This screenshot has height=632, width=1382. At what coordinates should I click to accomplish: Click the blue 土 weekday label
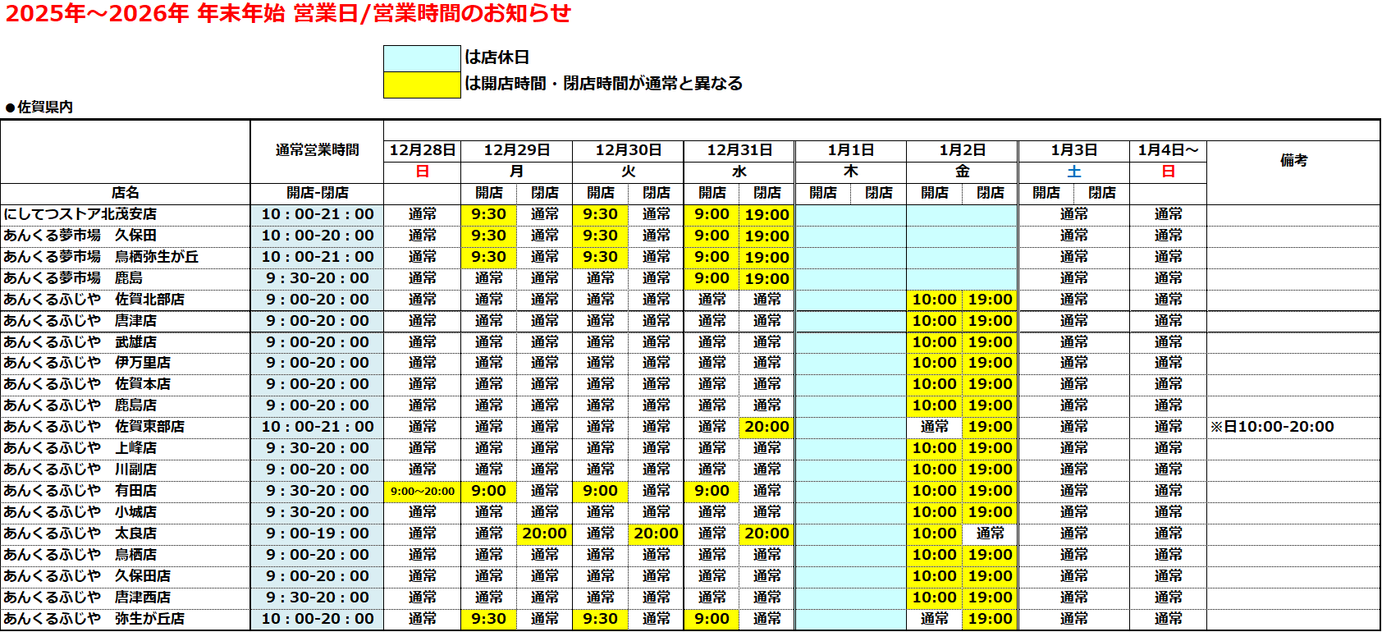click(1073, 172)
